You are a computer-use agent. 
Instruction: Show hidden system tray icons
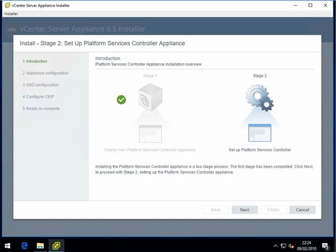pyautogui.click(x=275, y=246)
